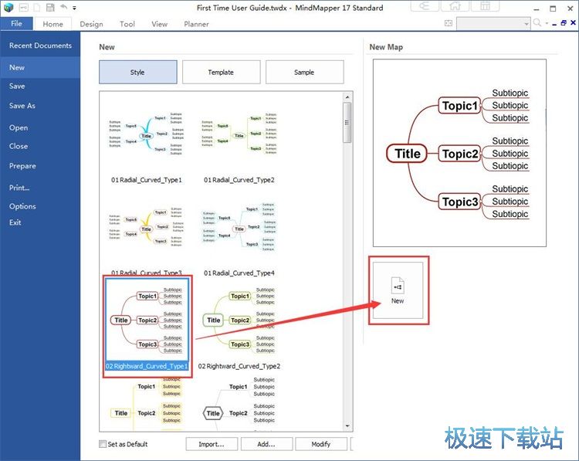Choose the 01 Radial_Curved_Type1 style thumbnail

point(146,135)
